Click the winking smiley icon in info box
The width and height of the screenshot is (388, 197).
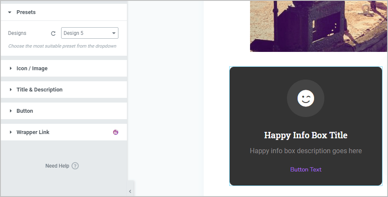306,98
